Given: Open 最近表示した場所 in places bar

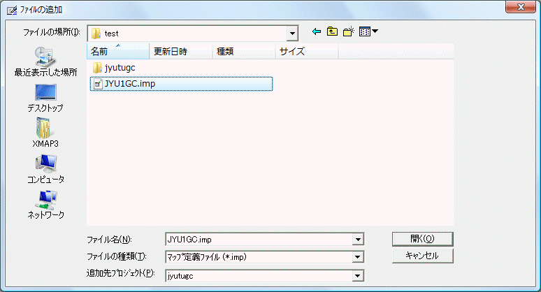Looking at the screenshot, I should (x=45, y=61).
